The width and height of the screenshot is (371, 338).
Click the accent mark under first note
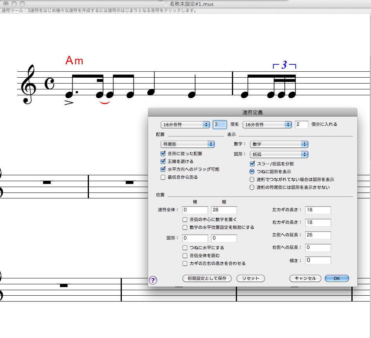click(x=69, y=103)
